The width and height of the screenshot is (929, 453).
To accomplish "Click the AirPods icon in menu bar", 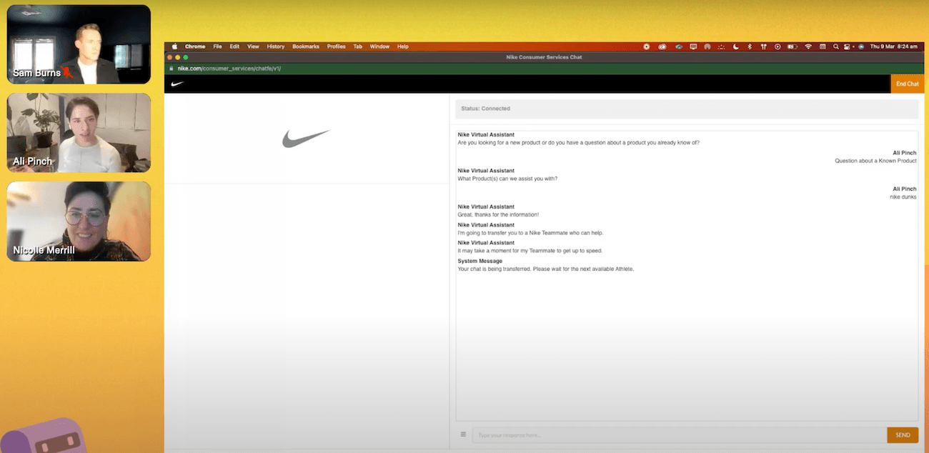I will (763, 46).
